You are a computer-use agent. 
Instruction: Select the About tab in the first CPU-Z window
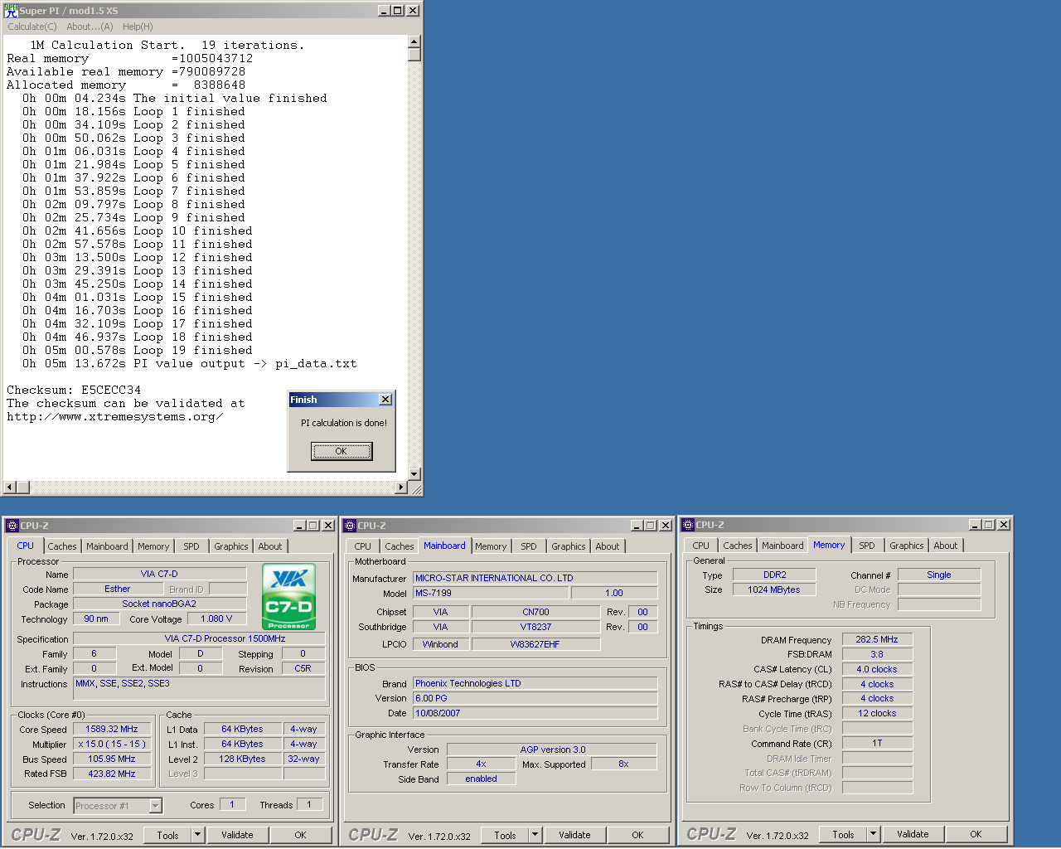[x=270, y=546]
